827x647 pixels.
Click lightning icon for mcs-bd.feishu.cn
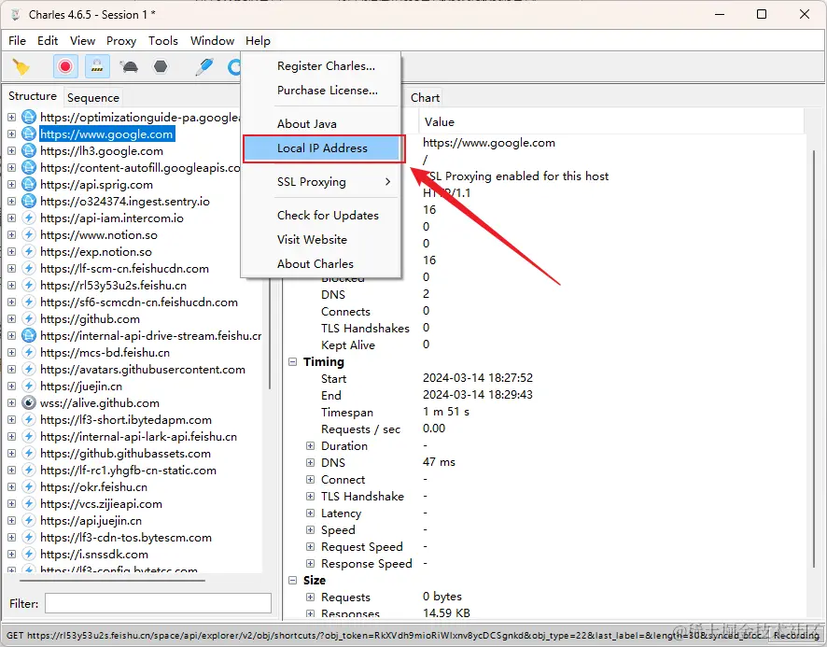pyautogui.click(x=29, y=353)
